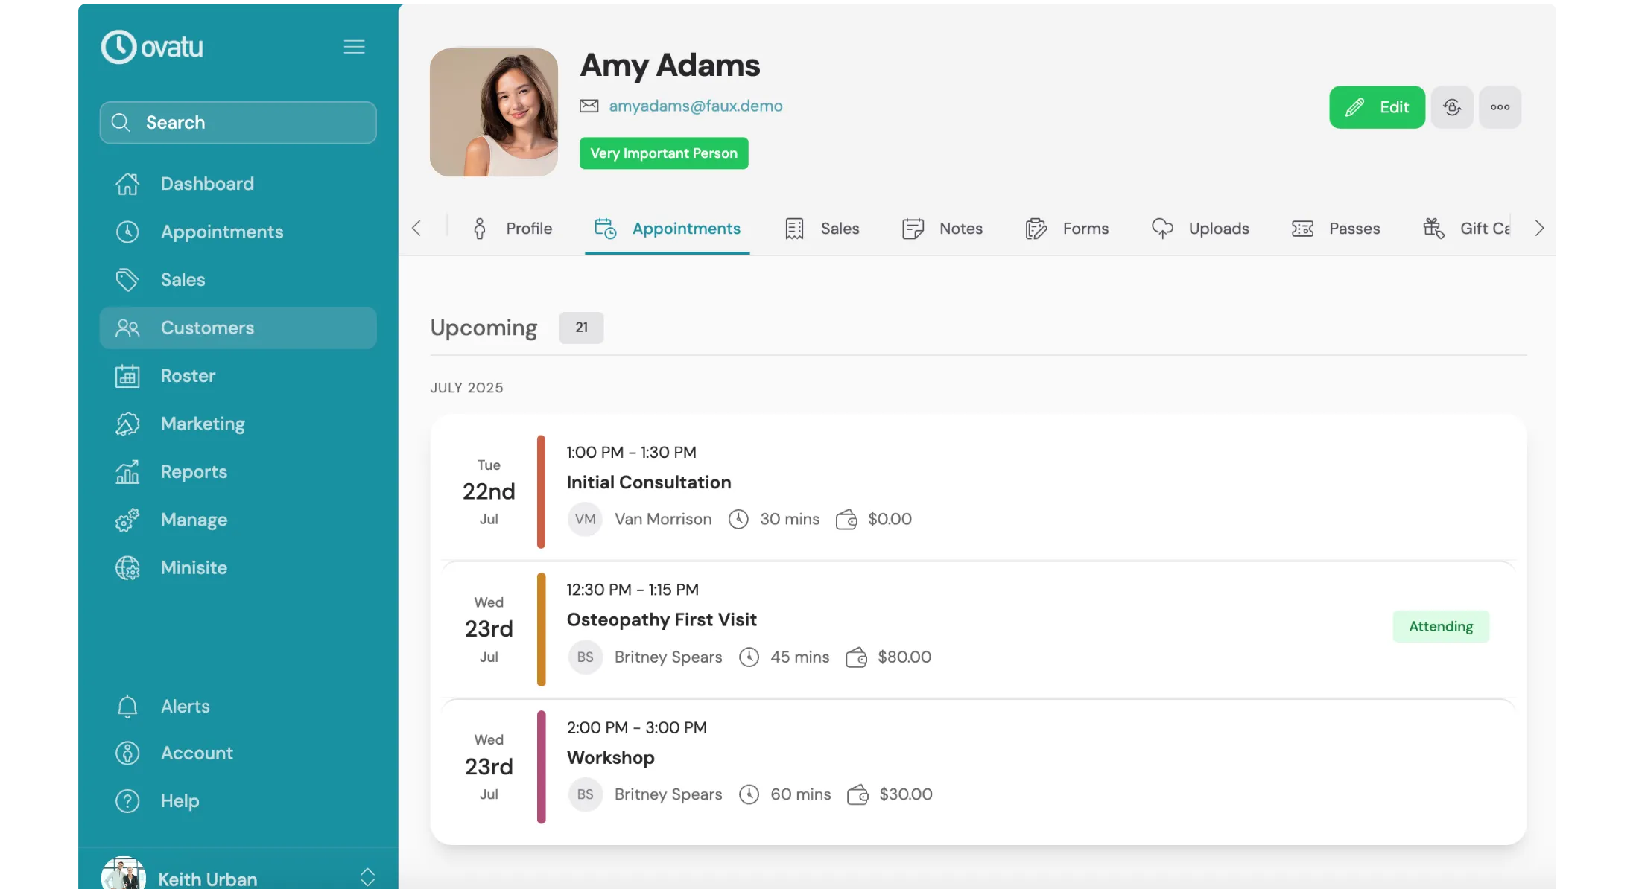The height and width of the screenshot is (889, 1639).
Task: Toggle the Attending status on Osteopathy First Visit
Action: point(1440,626)
